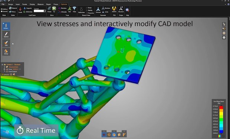The image size is (230, 139).
Task: Click the top icon in the right viewport toolbar
Action: (x=224, y=24)
